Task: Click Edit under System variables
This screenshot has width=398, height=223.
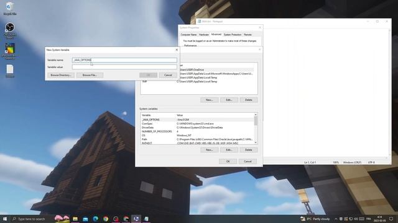Action: coord(229,150)
